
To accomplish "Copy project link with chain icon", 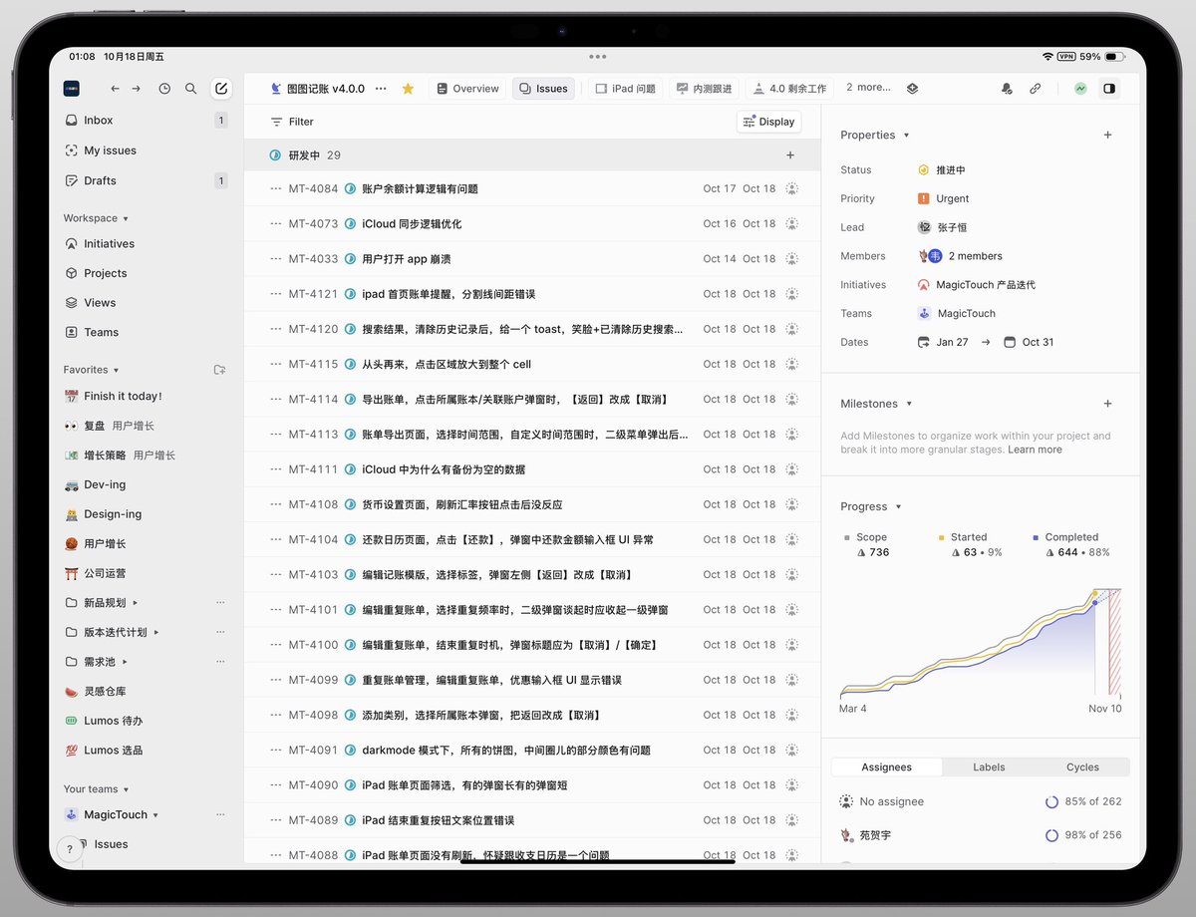I will [x=1036, y=89].
